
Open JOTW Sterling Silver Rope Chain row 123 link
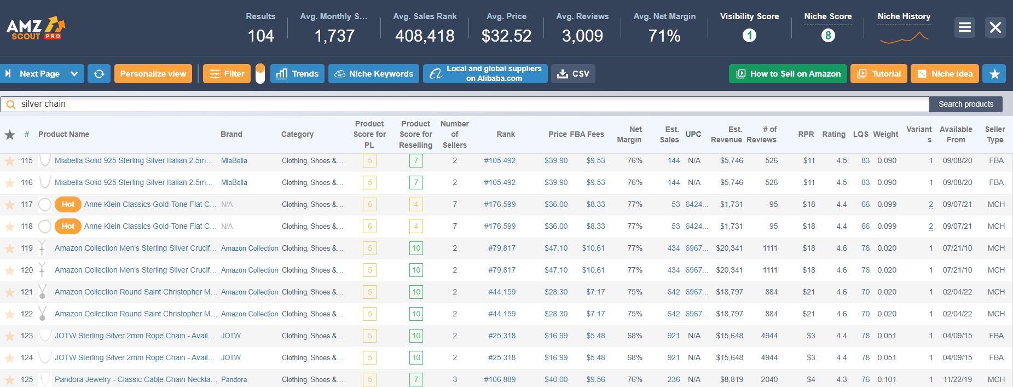pyautogui.click(x=131, y=336)
